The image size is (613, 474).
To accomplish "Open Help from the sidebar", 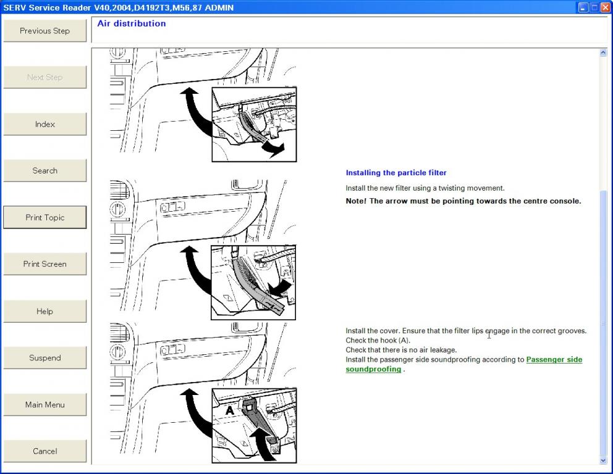I will (x=45, y=311).
